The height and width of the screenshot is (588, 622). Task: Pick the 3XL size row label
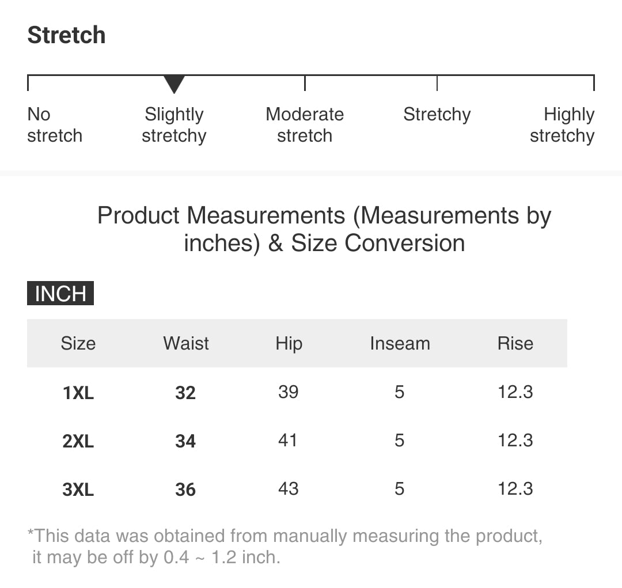78,490
